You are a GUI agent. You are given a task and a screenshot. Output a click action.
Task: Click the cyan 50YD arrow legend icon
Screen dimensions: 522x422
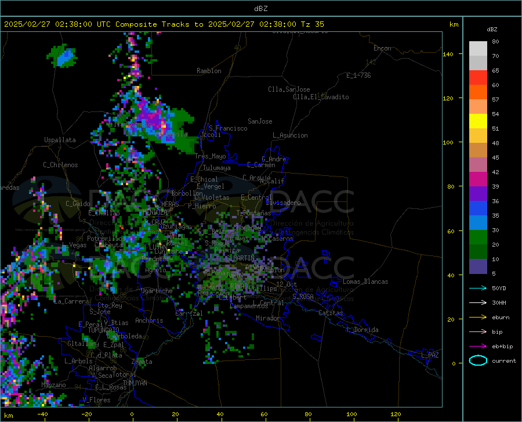pos(478,288)
